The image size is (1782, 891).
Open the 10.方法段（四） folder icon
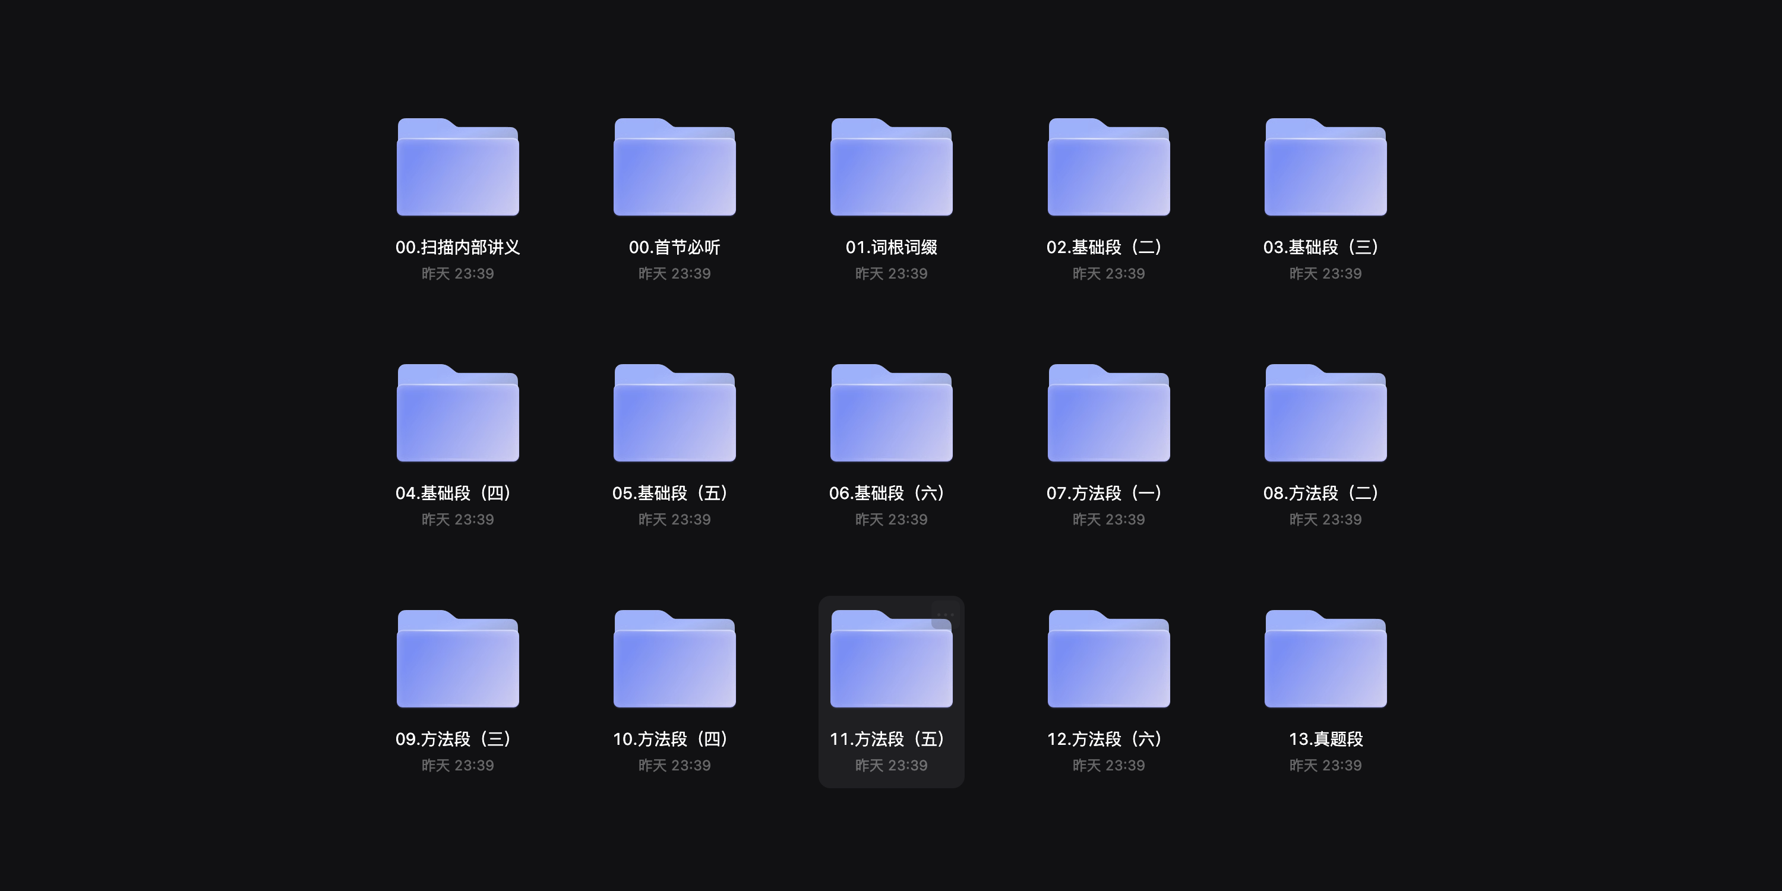coord(674,659)
